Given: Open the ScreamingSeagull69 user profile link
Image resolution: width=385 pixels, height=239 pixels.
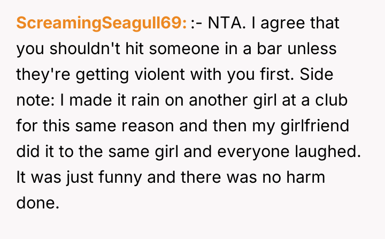Looking at the screenshot, I should [102, 24].
